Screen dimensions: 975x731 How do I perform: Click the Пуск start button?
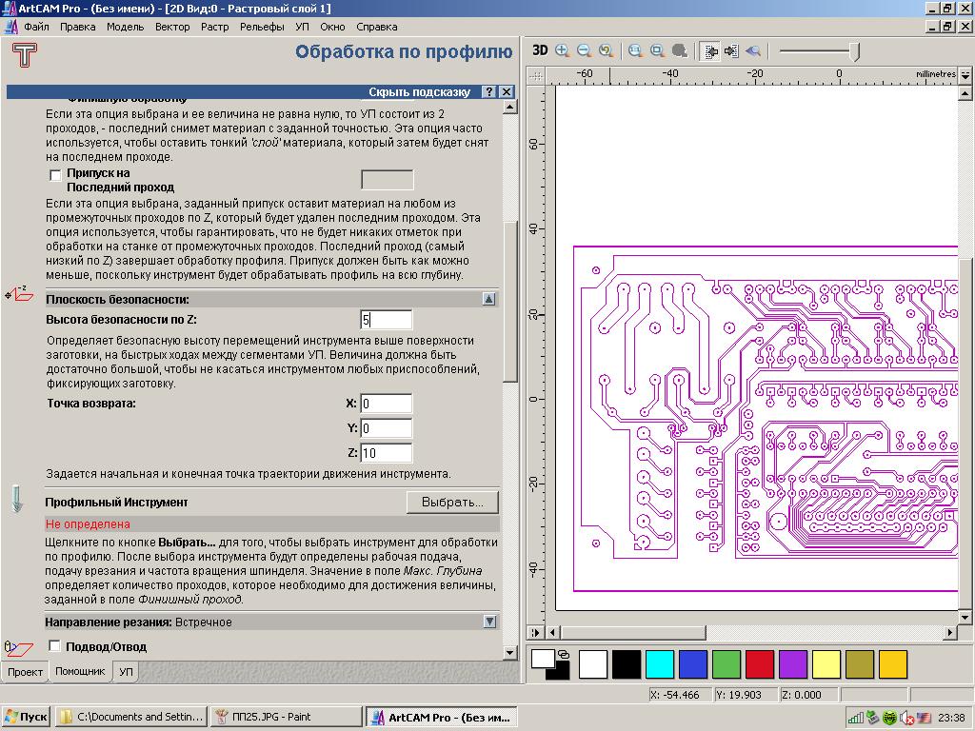[x=26, y=718]
